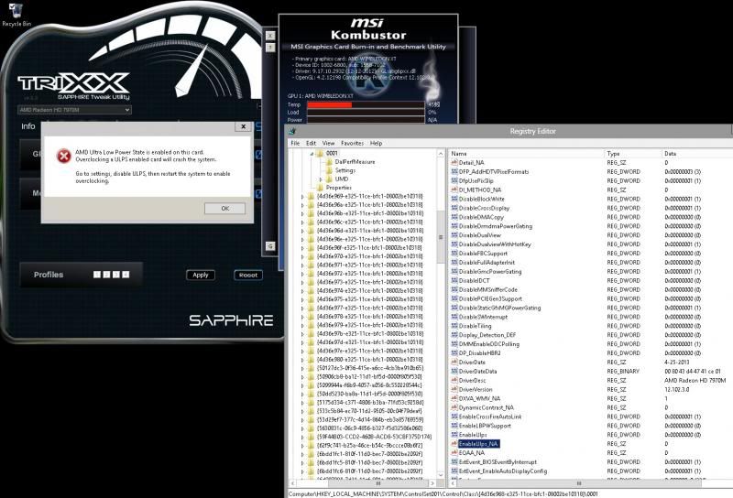This screenshot has height=498, width=733.
Task: Click the registry tree vertical scrollbar thumb
Action: (441, 237)
